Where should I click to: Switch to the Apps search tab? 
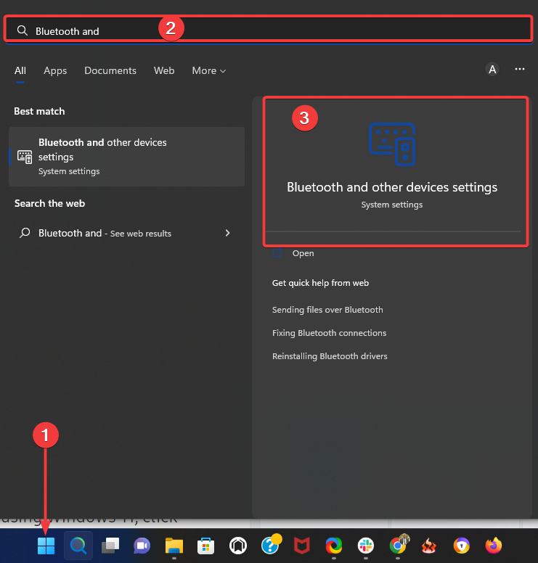(55, 70)
